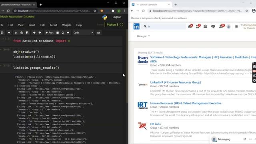256x144 pixels.
Task: Open Human Resources & Talent Management Executive link
Action: click(x=186, y=103)
